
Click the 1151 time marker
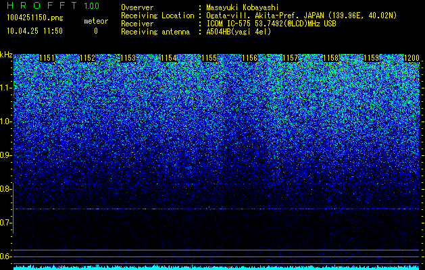click(x=47, y=58)
